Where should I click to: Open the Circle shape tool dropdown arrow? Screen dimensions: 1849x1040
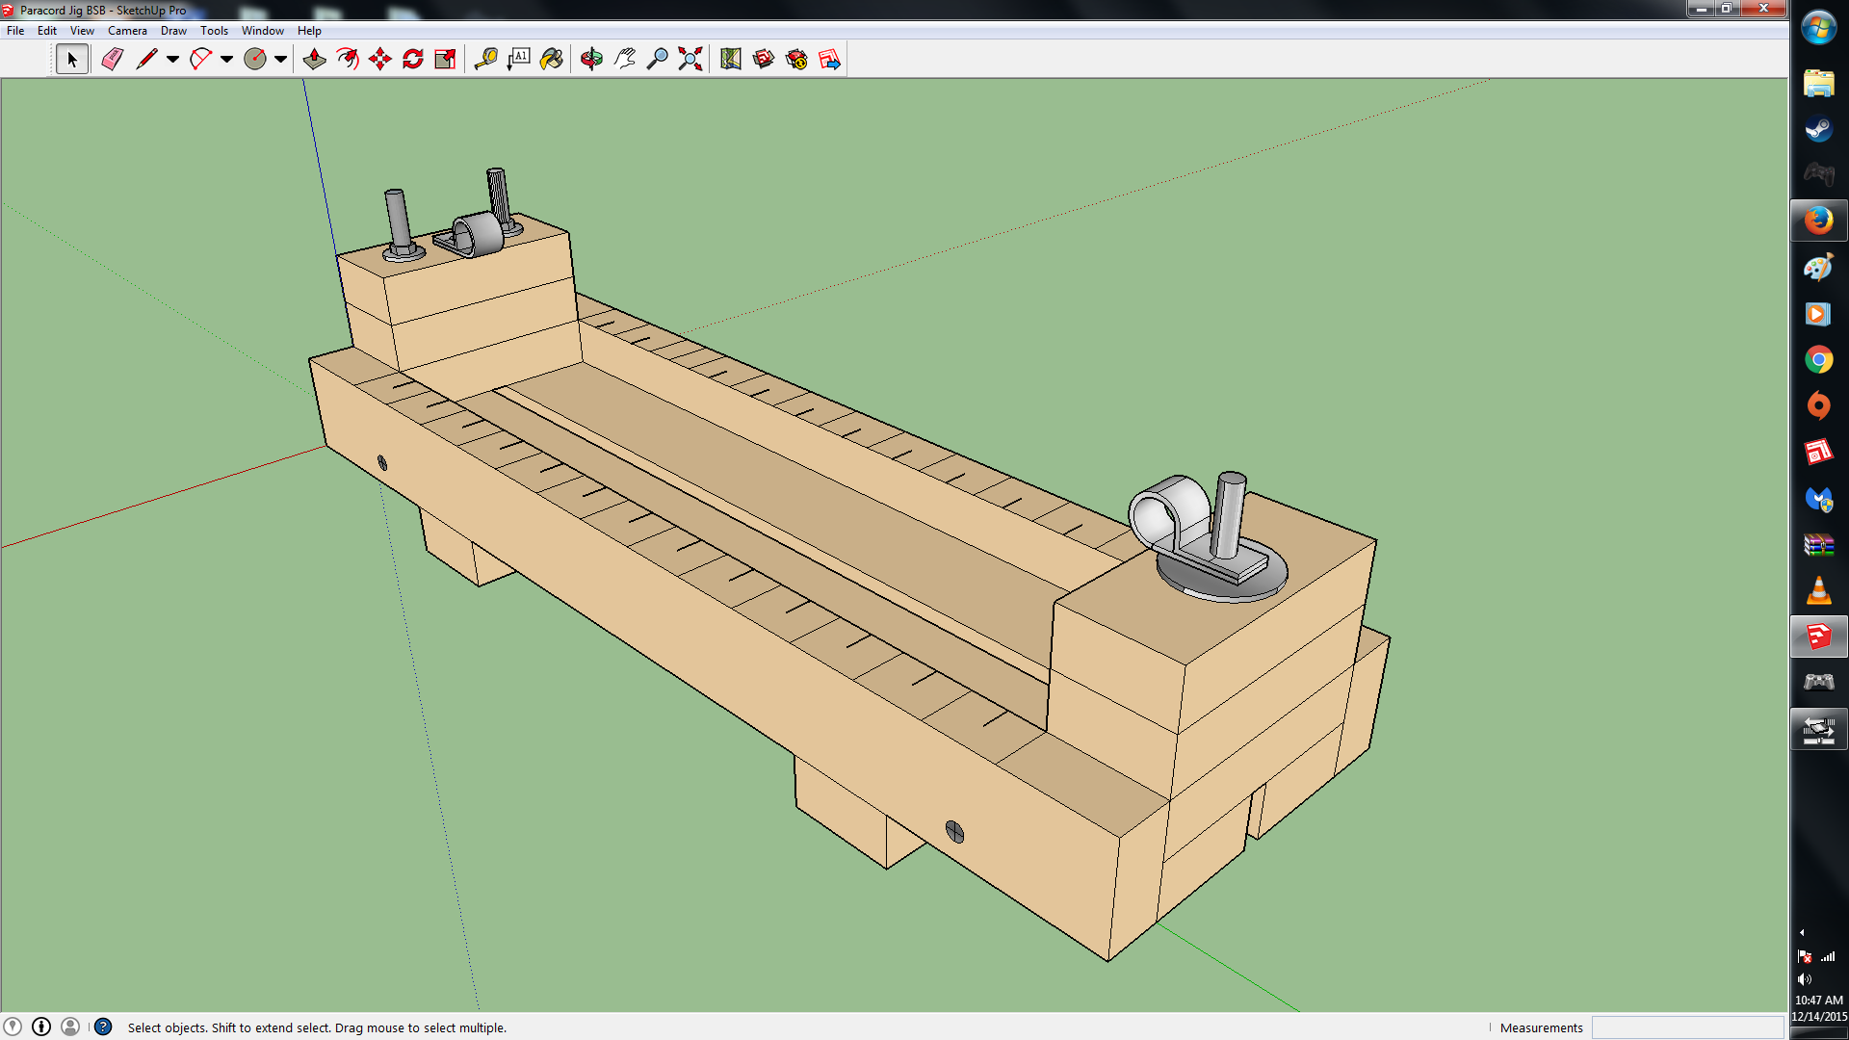click(x=280, y=60)
